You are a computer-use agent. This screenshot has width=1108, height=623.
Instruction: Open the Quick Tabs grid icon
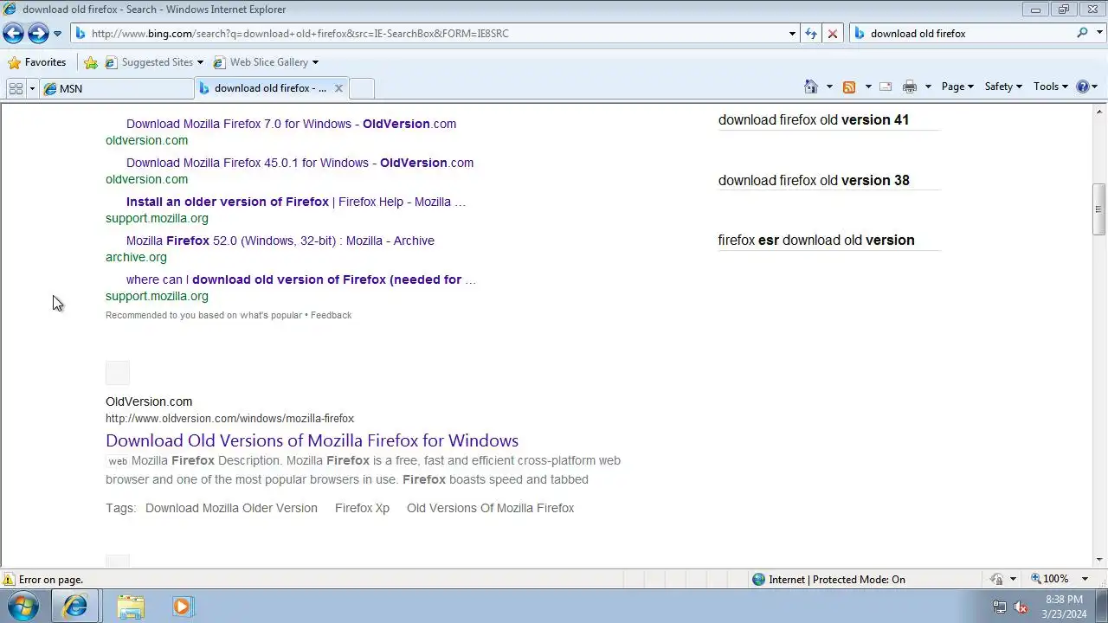(x=16, y=88)
